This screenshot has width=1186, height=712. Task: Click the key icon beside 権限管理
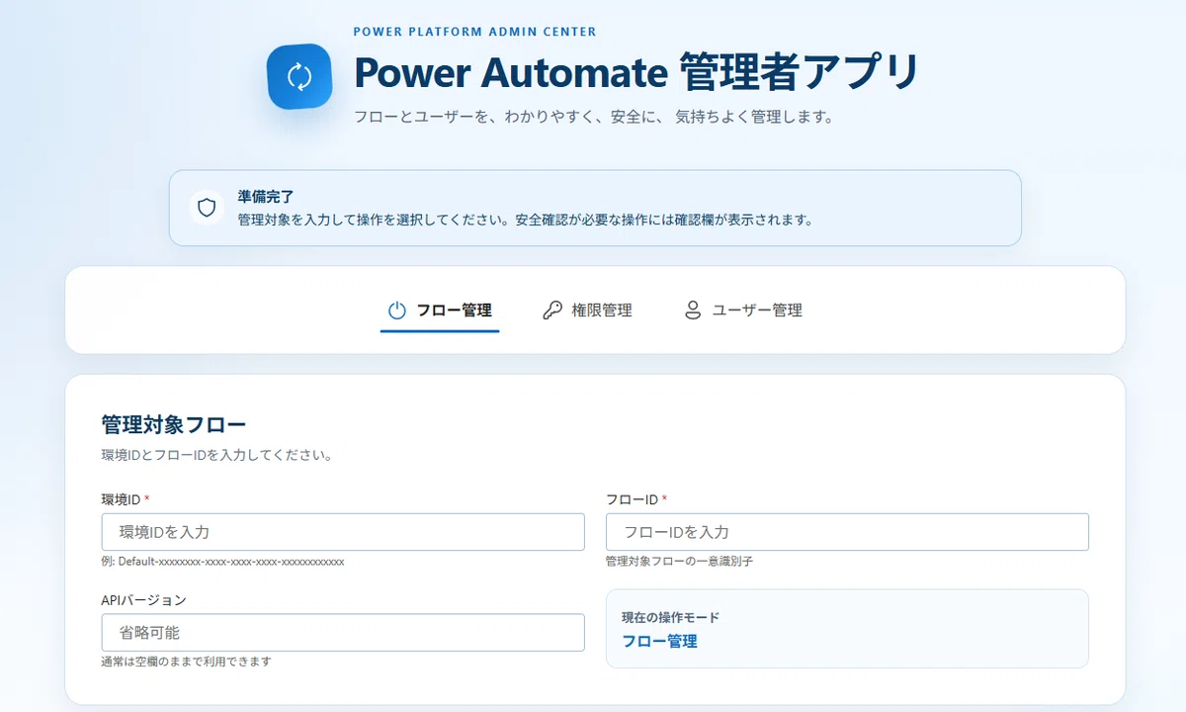(x=552, y=311)
